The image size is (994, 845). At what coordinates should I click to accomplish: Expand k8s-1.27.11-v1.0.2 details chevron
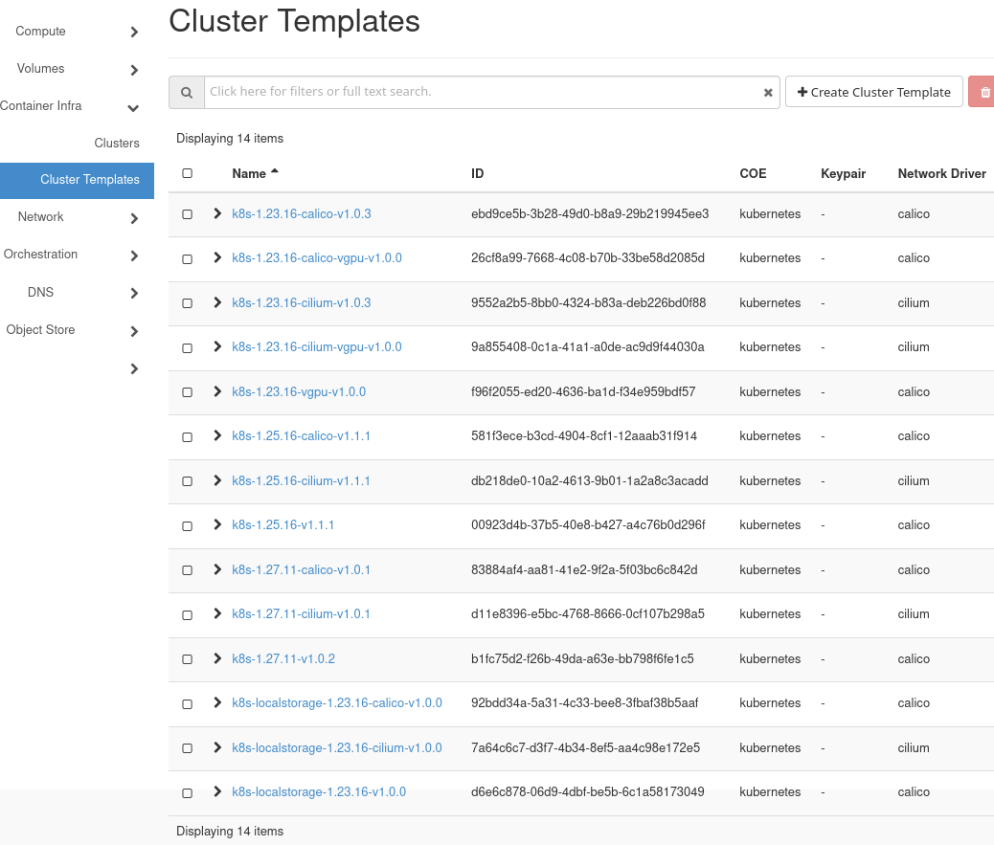[x=217, y=658]
